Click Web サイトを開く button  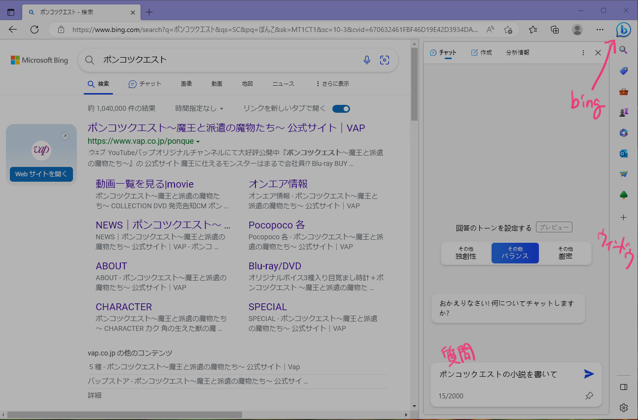pyautogui.click(x=41, y=174)
